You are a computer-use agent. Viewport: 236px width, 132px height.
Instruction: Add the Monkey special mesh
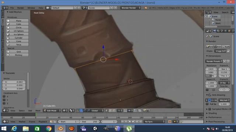[x=17, y=55]
